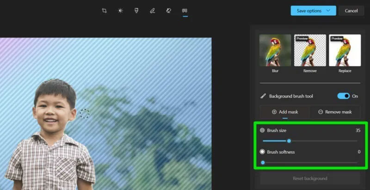This screenshot has width=370, height=190.
Task: Choose the Replace background thumbnail
Action: pyautogui.click(x=345, y=50)
